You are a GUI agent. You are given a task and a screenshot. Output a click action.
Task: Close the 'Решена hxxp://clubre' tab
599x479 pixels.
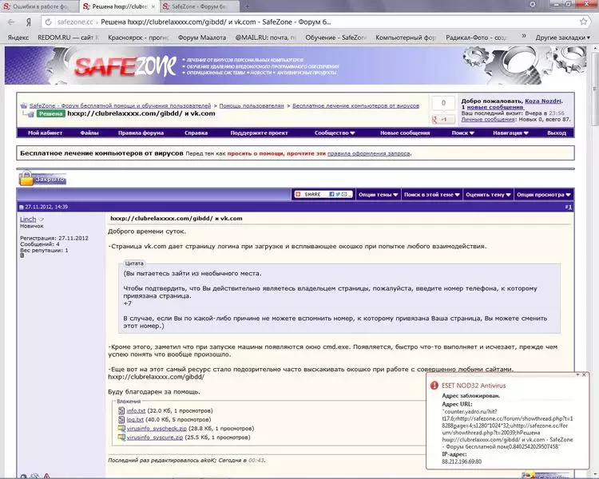pos(153,7)
